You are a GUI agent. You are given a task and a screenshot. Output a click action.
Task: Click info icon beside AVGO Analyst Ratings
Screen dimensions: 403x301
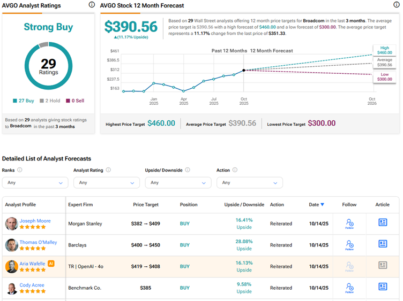tap(91, 5)
